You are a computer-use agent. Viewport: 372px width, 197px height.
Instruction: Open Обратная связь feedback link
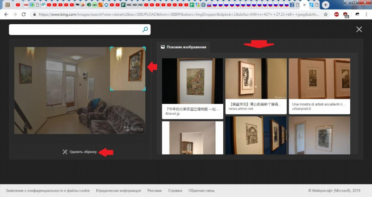pos(201,191)
